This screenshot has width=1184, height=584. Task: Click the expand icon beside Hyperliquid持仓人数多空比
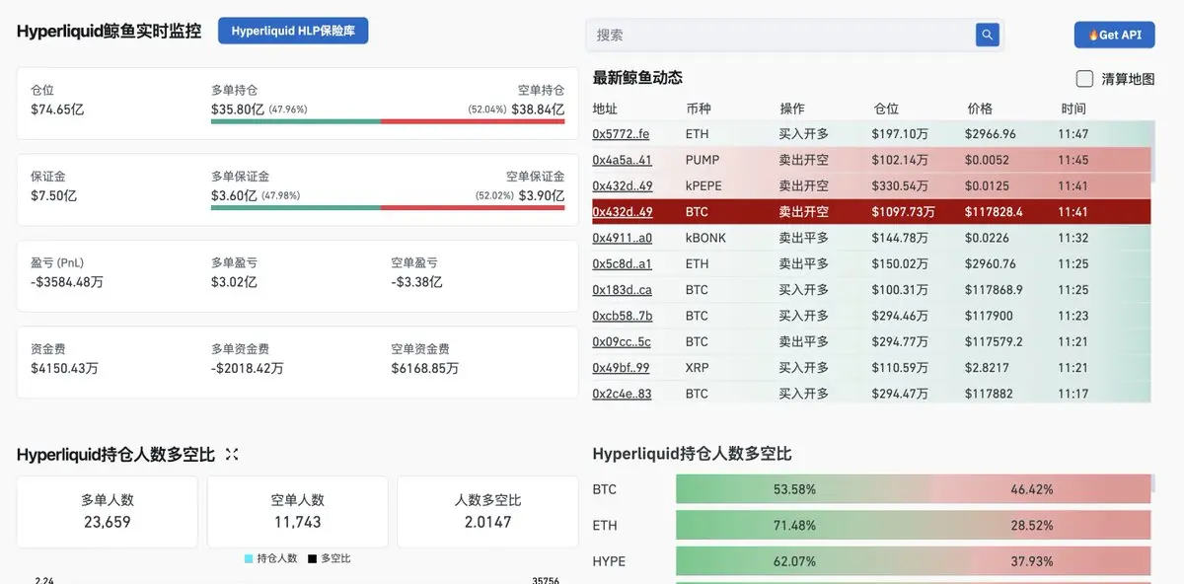coord(232,455)
